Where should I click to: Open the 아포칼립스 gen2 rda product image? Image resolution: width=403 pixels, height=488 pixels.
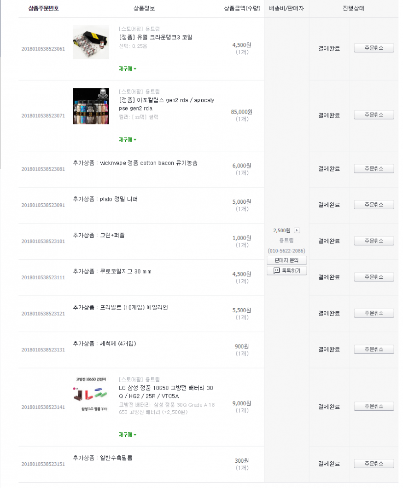tap(91, 106)
